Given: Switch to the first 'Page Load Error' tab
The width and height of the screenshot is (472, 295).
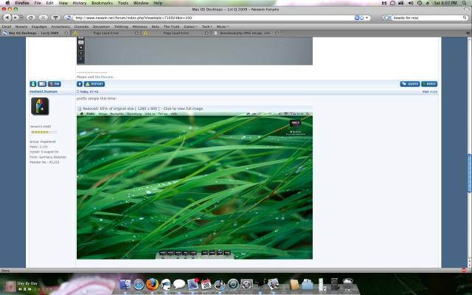Looking at the screenshot, I should (105, 33).
